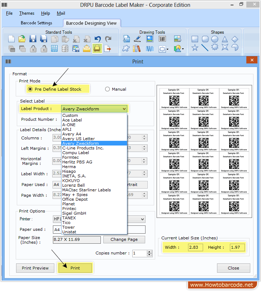Click the label sheet print preview
The image size is (261, 291).
tap(204, 152)
